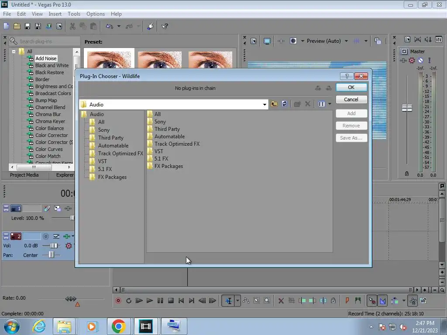This screenshot has height=335, width=447.
Task: Click the Master volume fader handle
Action: tap(407, 108)
